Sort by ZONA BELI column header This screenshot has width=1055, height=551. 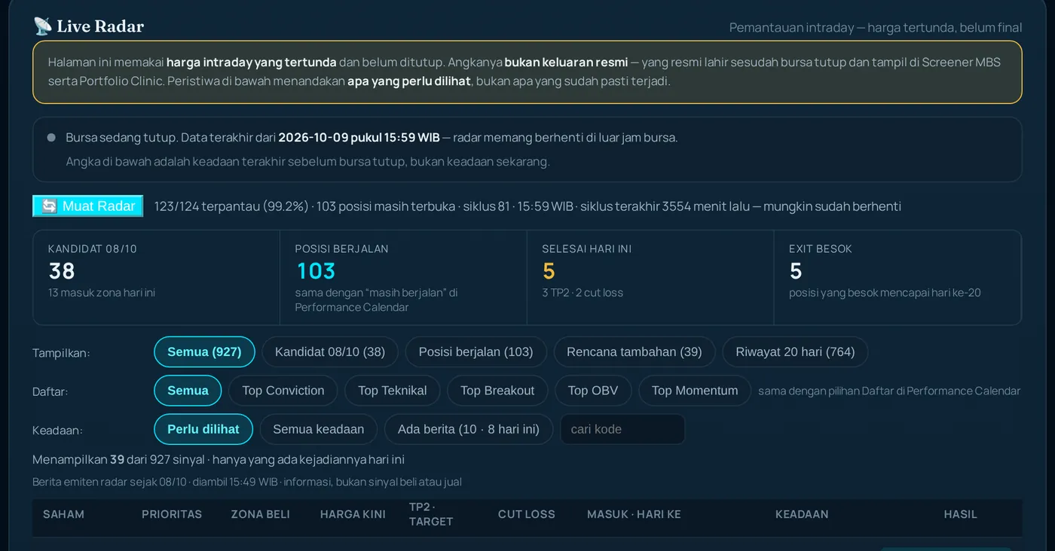pos(261,514)
